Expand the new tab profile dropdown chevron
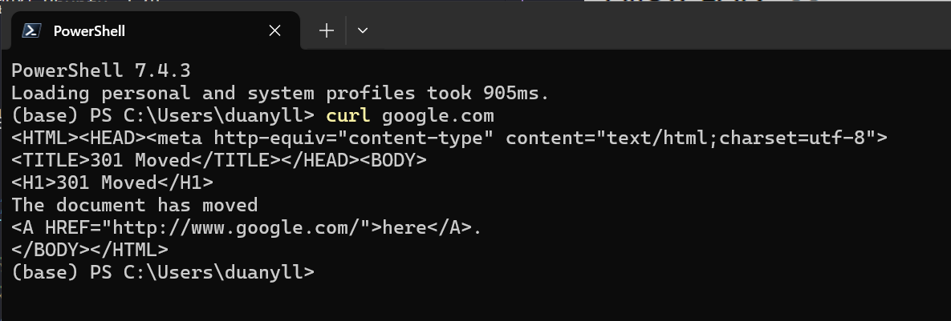Viewport: 951px width, 321px height. coord(362,31)
